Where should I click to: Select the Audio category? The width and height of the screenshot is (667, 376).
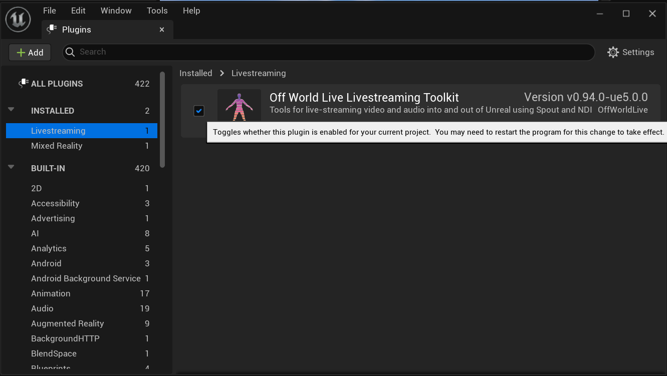point(82,308)
